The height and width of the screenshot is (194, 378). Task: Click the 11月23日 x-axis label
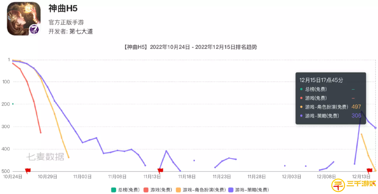coord(222,177)
